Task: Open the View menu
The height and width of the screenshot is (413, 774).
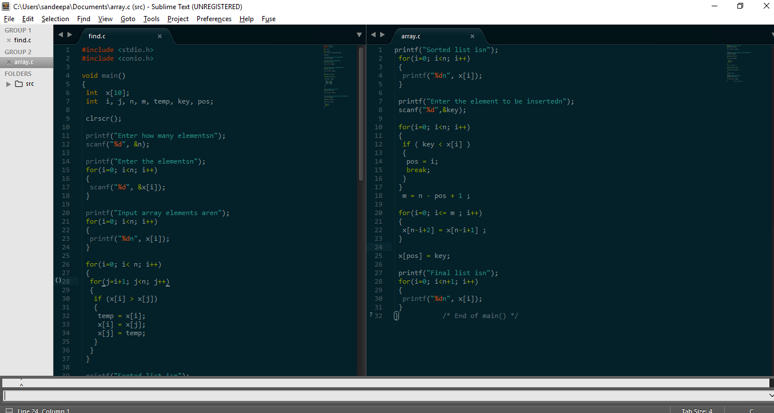Action: click(106, 19)
